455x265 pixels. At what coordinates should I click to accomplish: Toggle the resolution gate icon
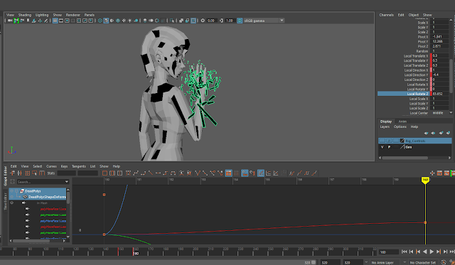pos(67,21)
